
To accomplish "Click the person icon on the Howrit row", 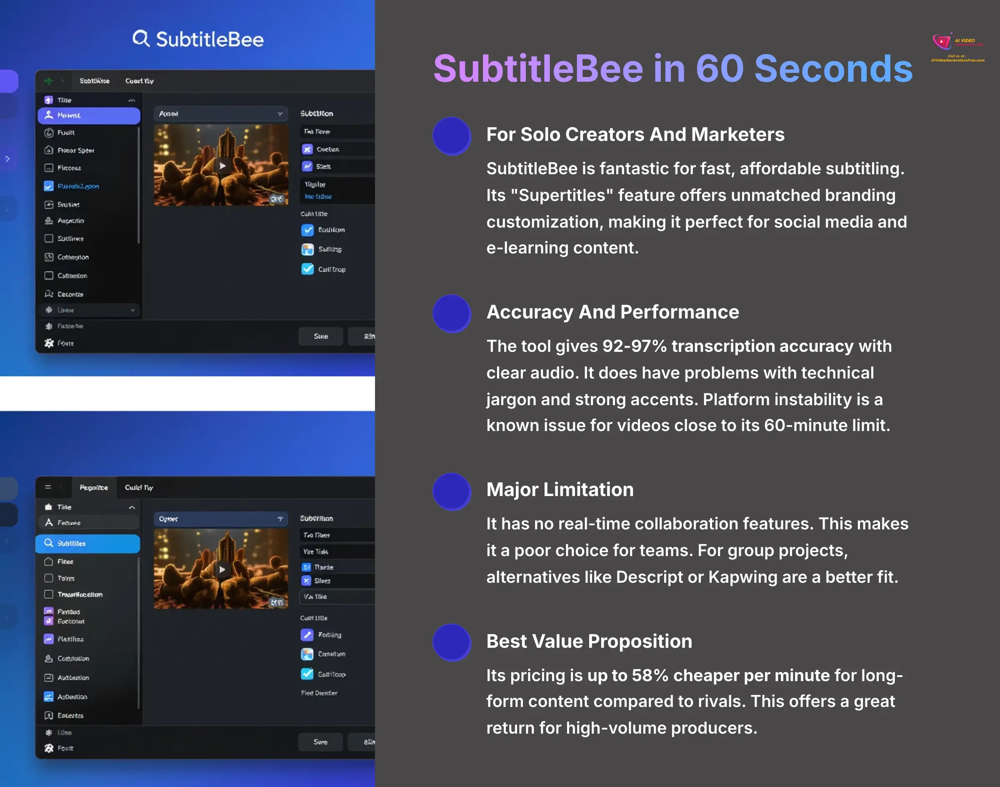I will [x=48, y=115].
